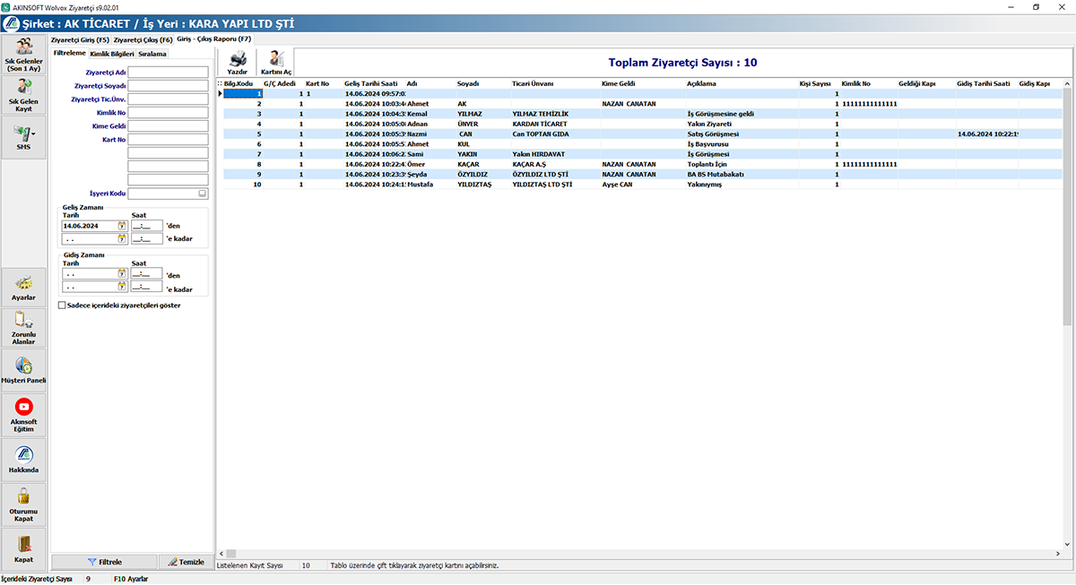This screenshot has width=1076, height=585.
Task: Open Akınsoft Eğitim video icon
Action: 24,415
